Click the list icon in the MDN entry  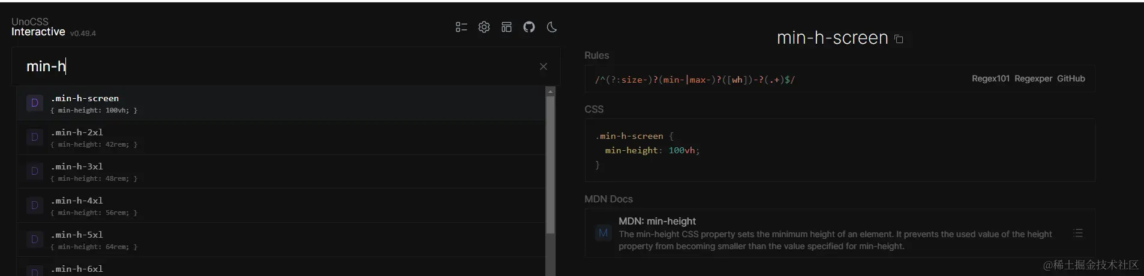click(1078, 233)
